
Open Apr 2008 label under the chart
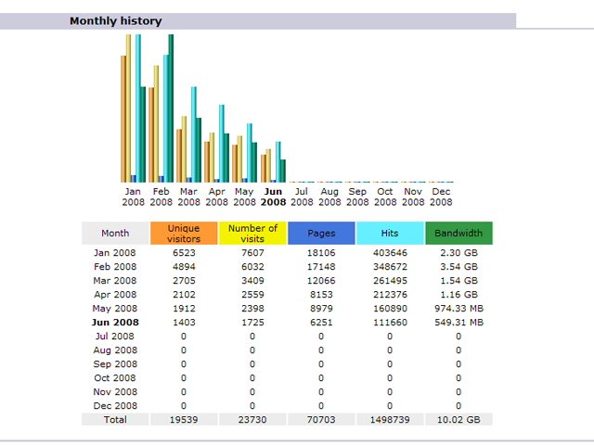click(x=216, y=197)
